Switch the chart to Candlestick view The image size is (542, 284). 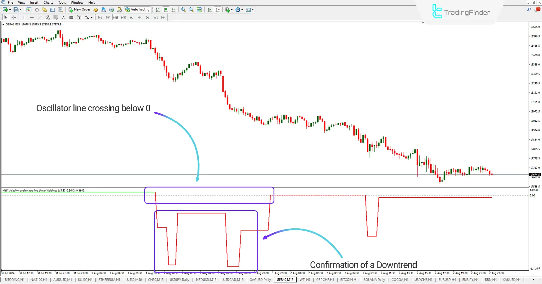pos(165,10)
